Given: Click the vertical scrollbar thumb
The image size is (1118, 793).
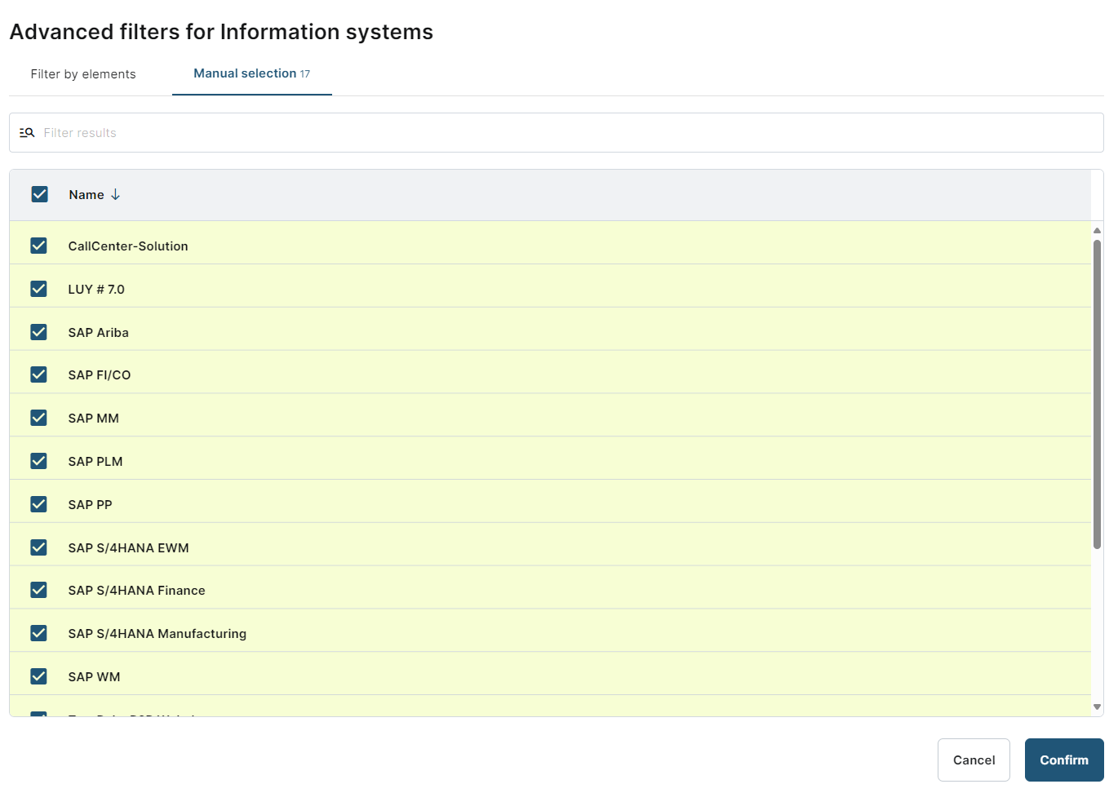Looking at the screenshot, I should point(1097,393).
